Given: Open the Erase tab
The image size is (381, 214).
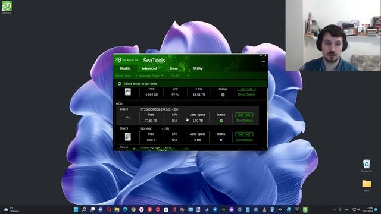Looking at the screenshot, I should click(x=173, y=68).
